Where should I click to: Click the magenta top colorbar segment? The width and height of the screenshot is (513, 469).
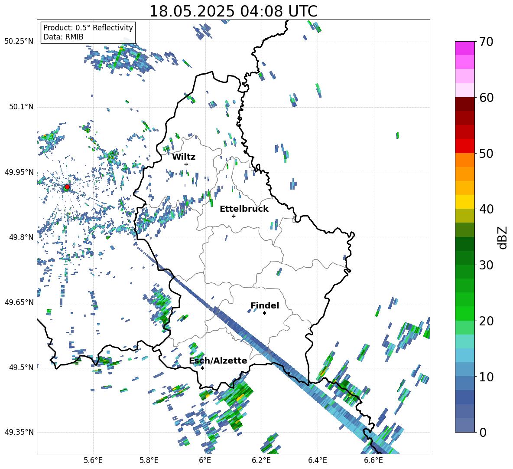(x=465, y=48)
